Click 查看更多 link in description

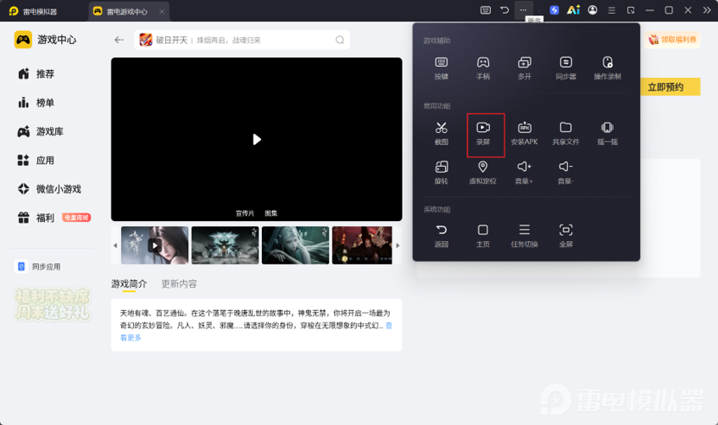130,338
